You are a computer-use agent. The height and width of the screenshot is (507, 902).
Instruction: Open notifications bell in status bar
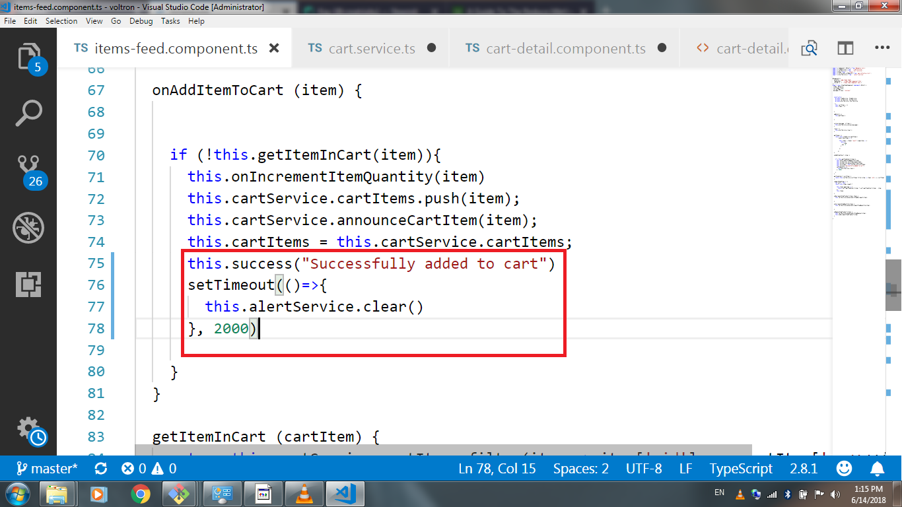(878, 469)
